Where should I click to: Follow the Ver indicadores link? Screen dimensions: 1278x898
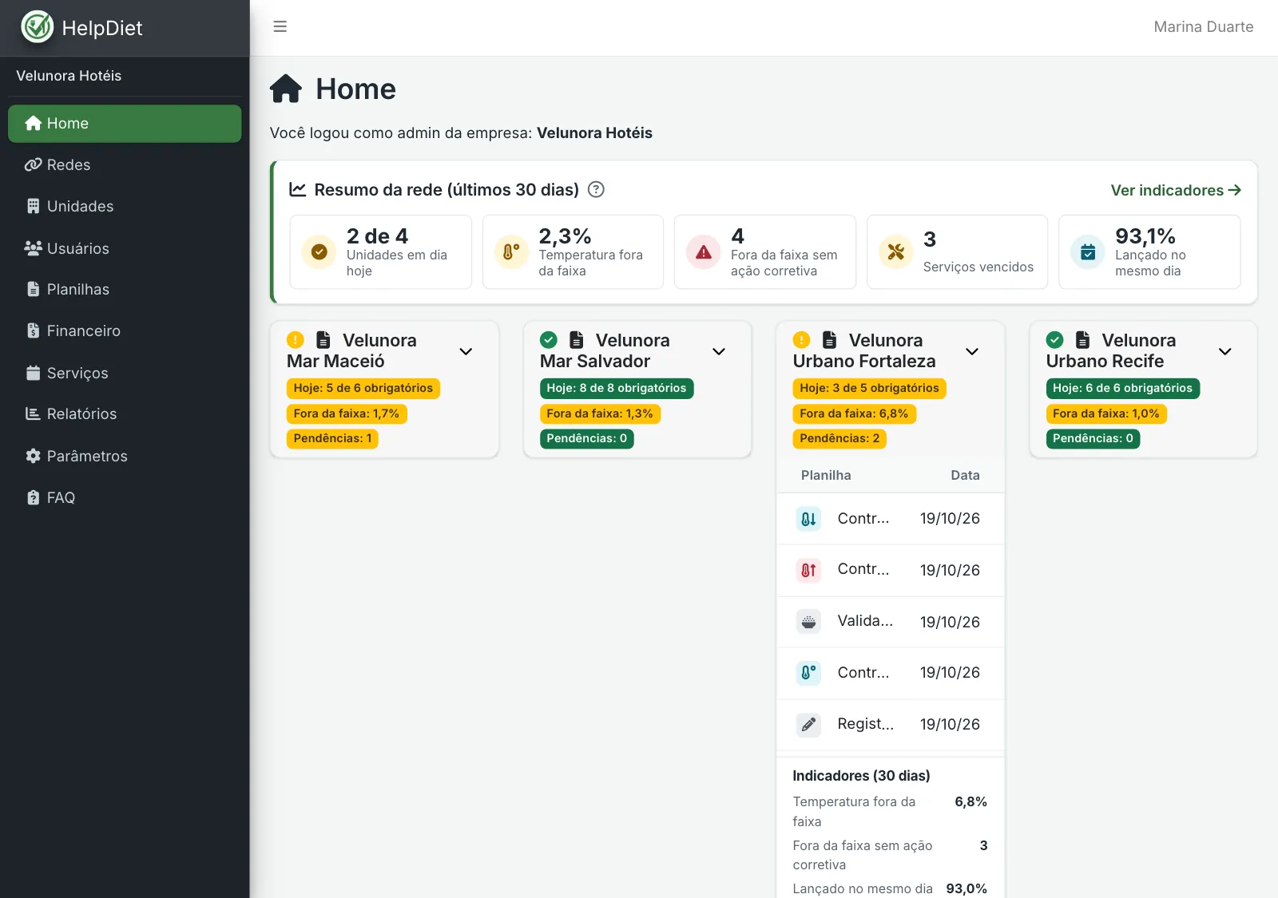point(1176,190)
